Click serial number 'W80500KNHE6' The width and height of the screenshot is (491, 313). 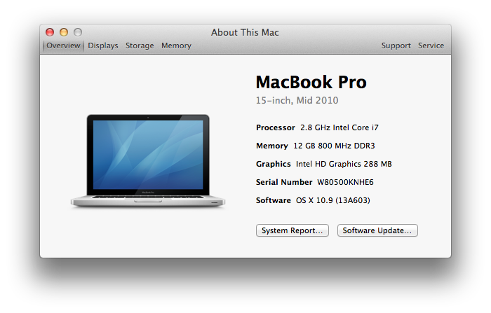345,182
